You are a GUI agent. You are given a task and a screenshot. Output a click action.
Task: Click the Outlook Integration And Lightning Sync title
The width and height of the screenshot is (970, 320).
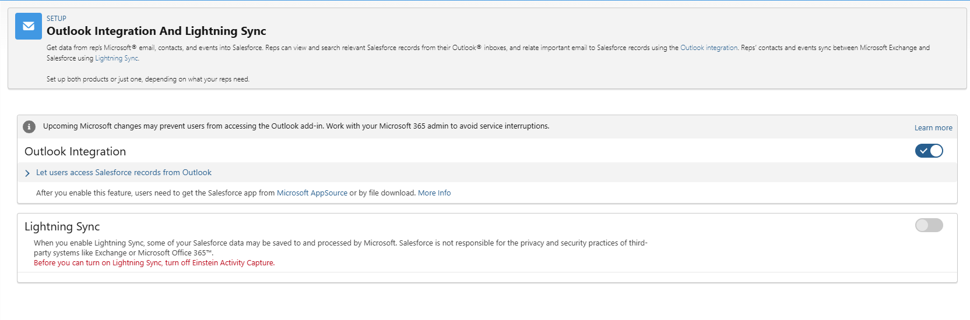tap(156, 31)
